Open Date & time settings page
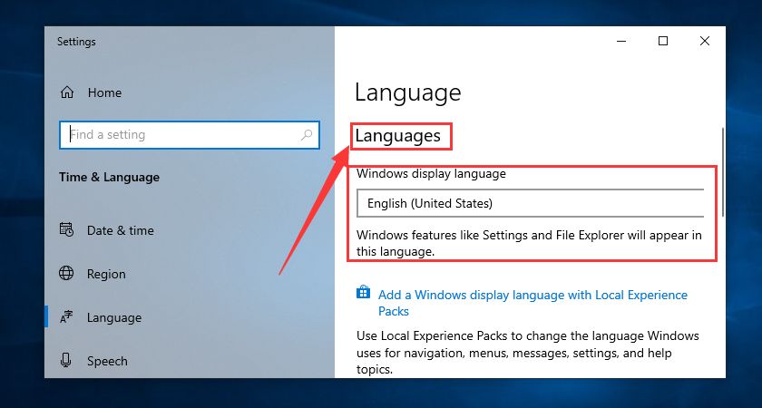Screen dimensions: 762x408 pos(120,230)
